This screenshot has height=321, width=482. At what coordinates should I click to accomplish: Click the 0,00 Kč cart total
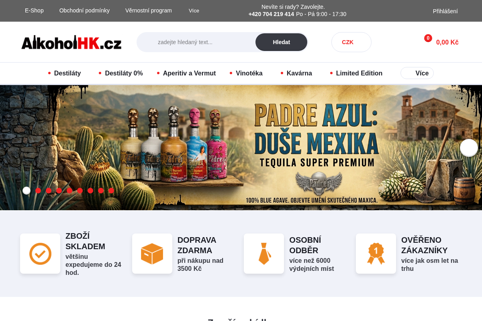point(447,42)
